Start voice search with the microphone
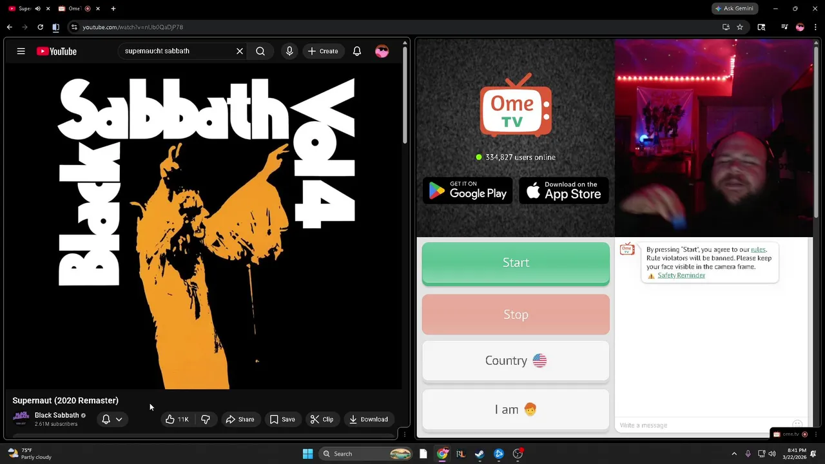Image resolution: width=825 pixels, height=464 pixels. click(x=289, y=51)
